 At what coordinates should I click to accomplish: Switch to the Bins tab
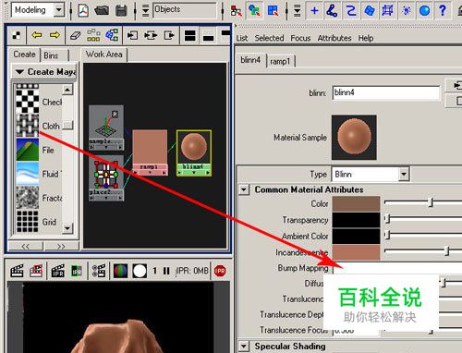pyautogui.click(x=51, y=55)
